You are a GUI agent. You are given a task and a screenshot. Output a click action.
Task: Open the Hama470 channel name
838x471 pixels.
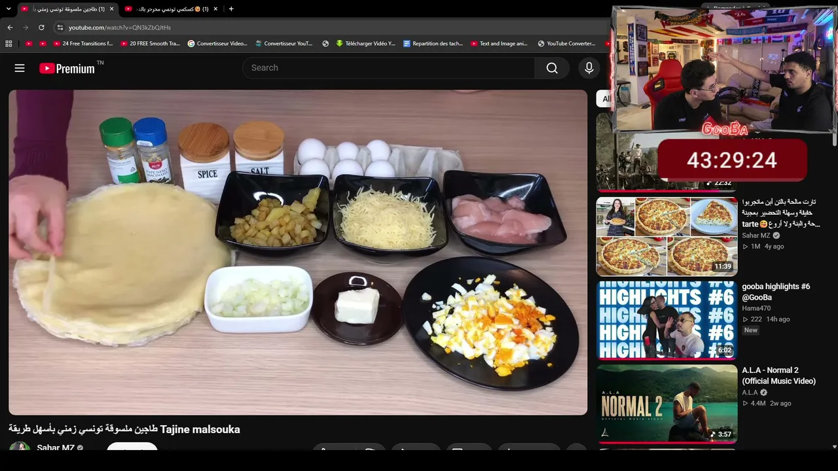(x=756, y=308)
